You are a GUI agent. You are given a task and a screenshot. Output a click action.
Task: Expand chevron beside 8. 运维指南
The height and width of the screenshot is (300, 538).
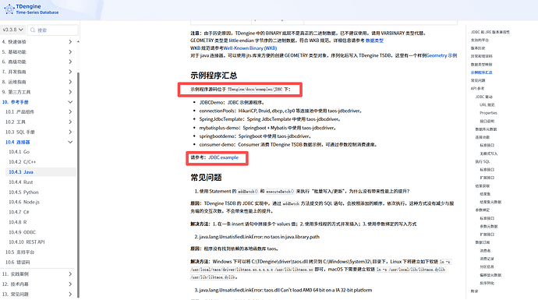[70, 82]
